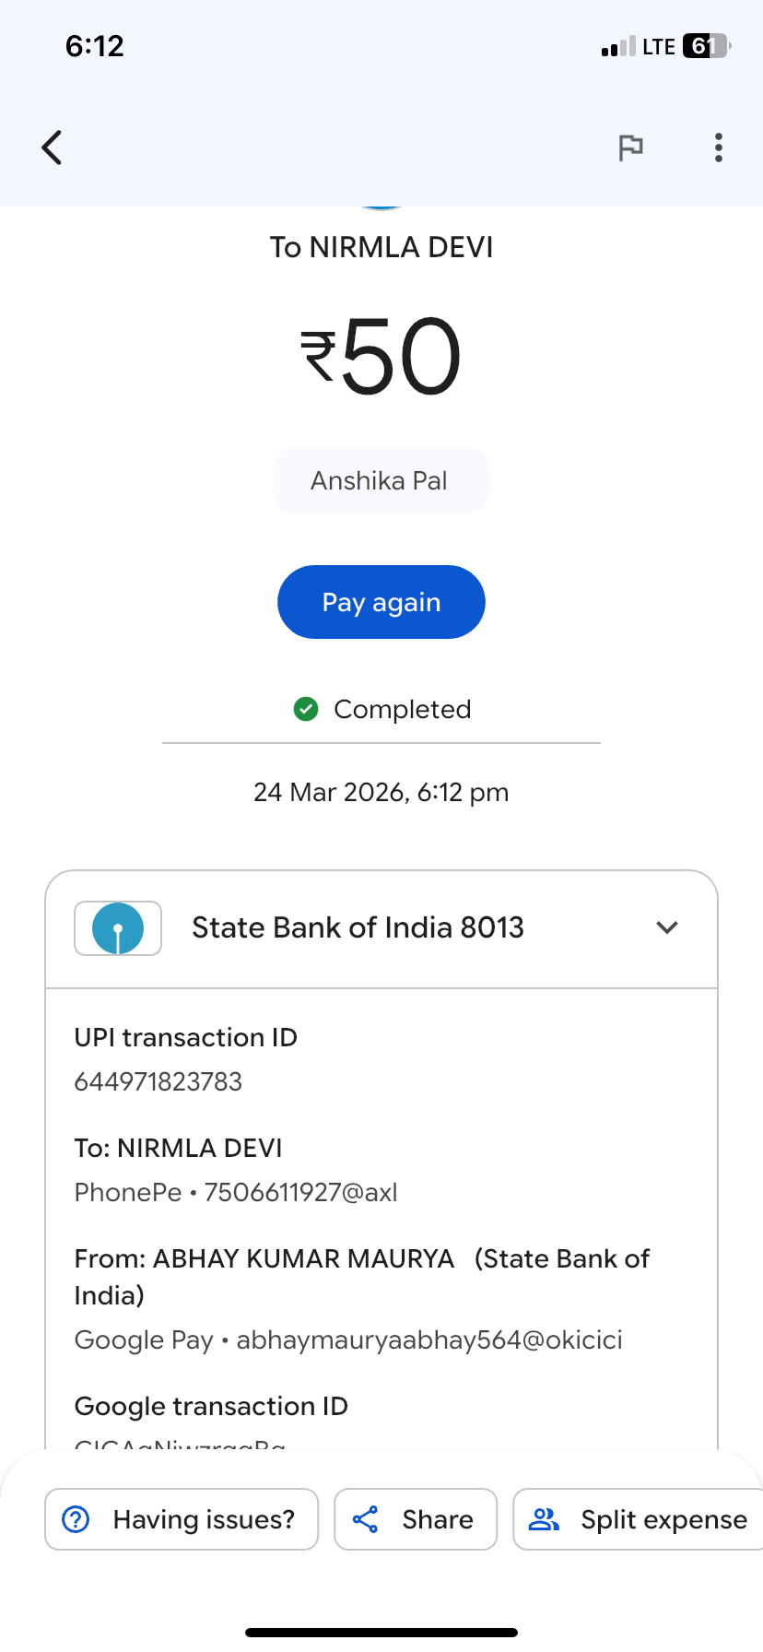Screen dimensions: 763x1652
Task: Tap the flag report icon
Action: click(x=630, y=147)
